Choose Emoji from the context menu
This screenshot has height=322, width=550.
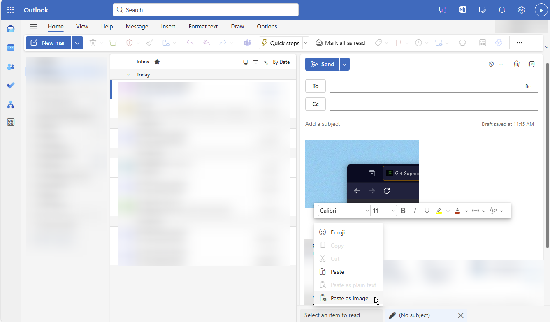click(348, 232)
